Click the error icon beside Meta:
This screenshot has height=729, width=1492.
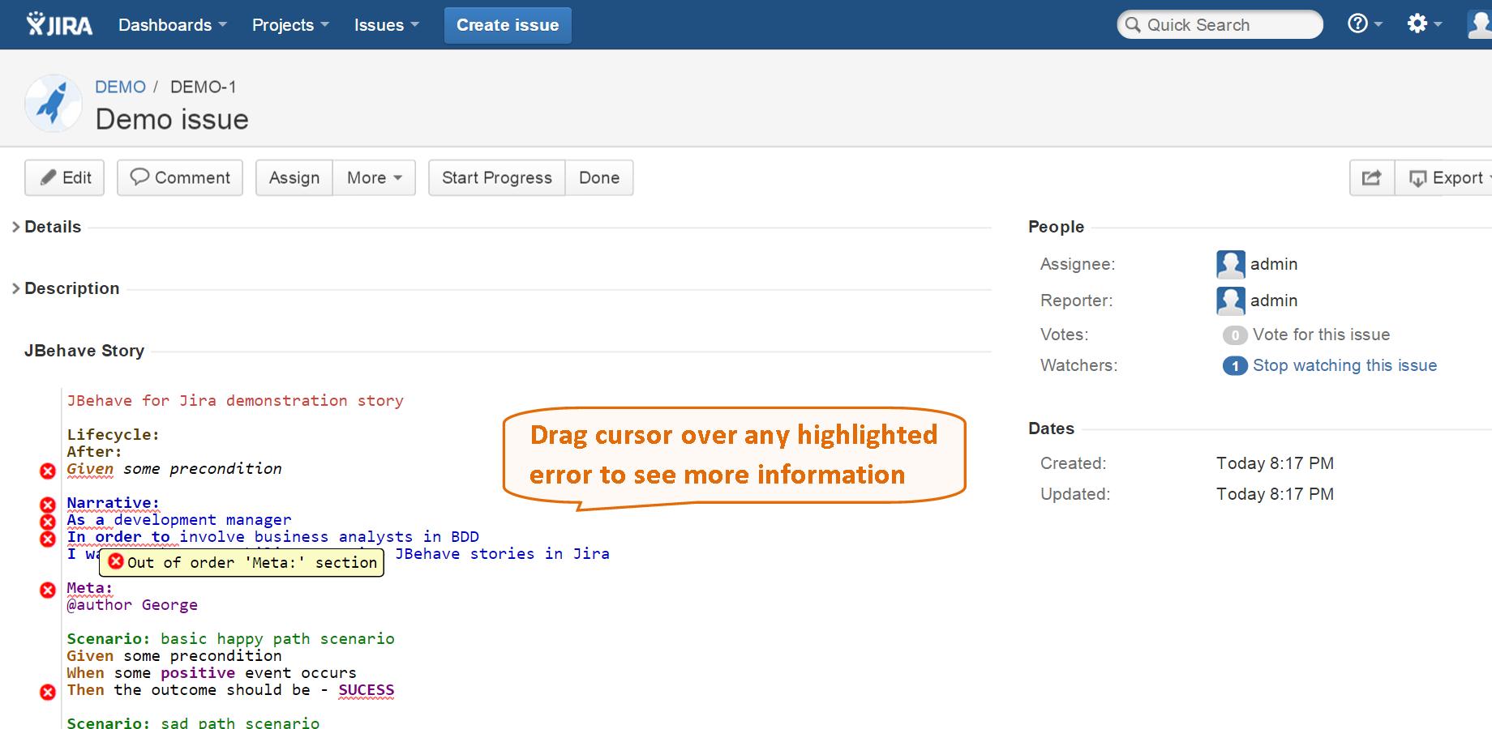[48, 590]
